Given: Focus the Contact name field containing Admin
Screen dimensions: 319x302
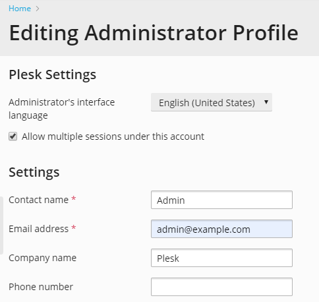Looking at the screenshot, I should pos(221,200).
